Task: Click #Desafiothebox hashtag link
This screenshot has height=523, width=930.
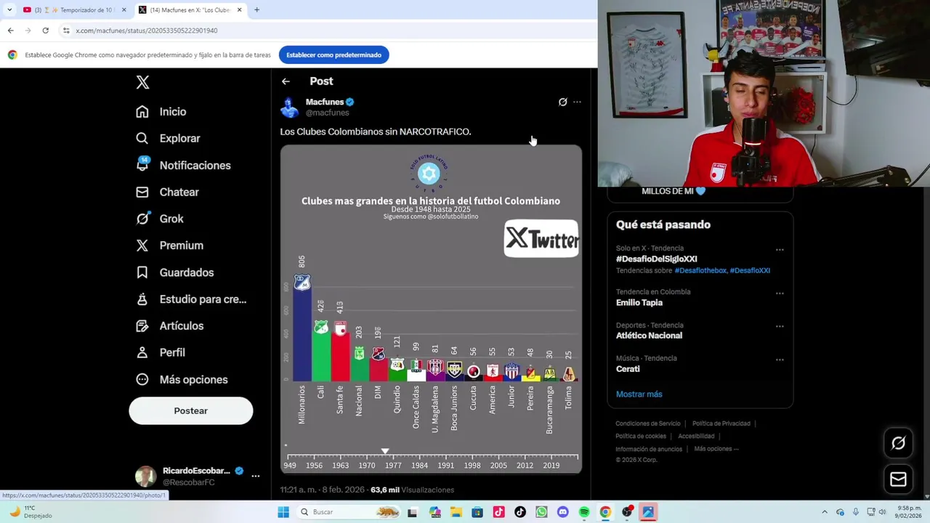Action: pyautogui.click(x=700, y=270)
